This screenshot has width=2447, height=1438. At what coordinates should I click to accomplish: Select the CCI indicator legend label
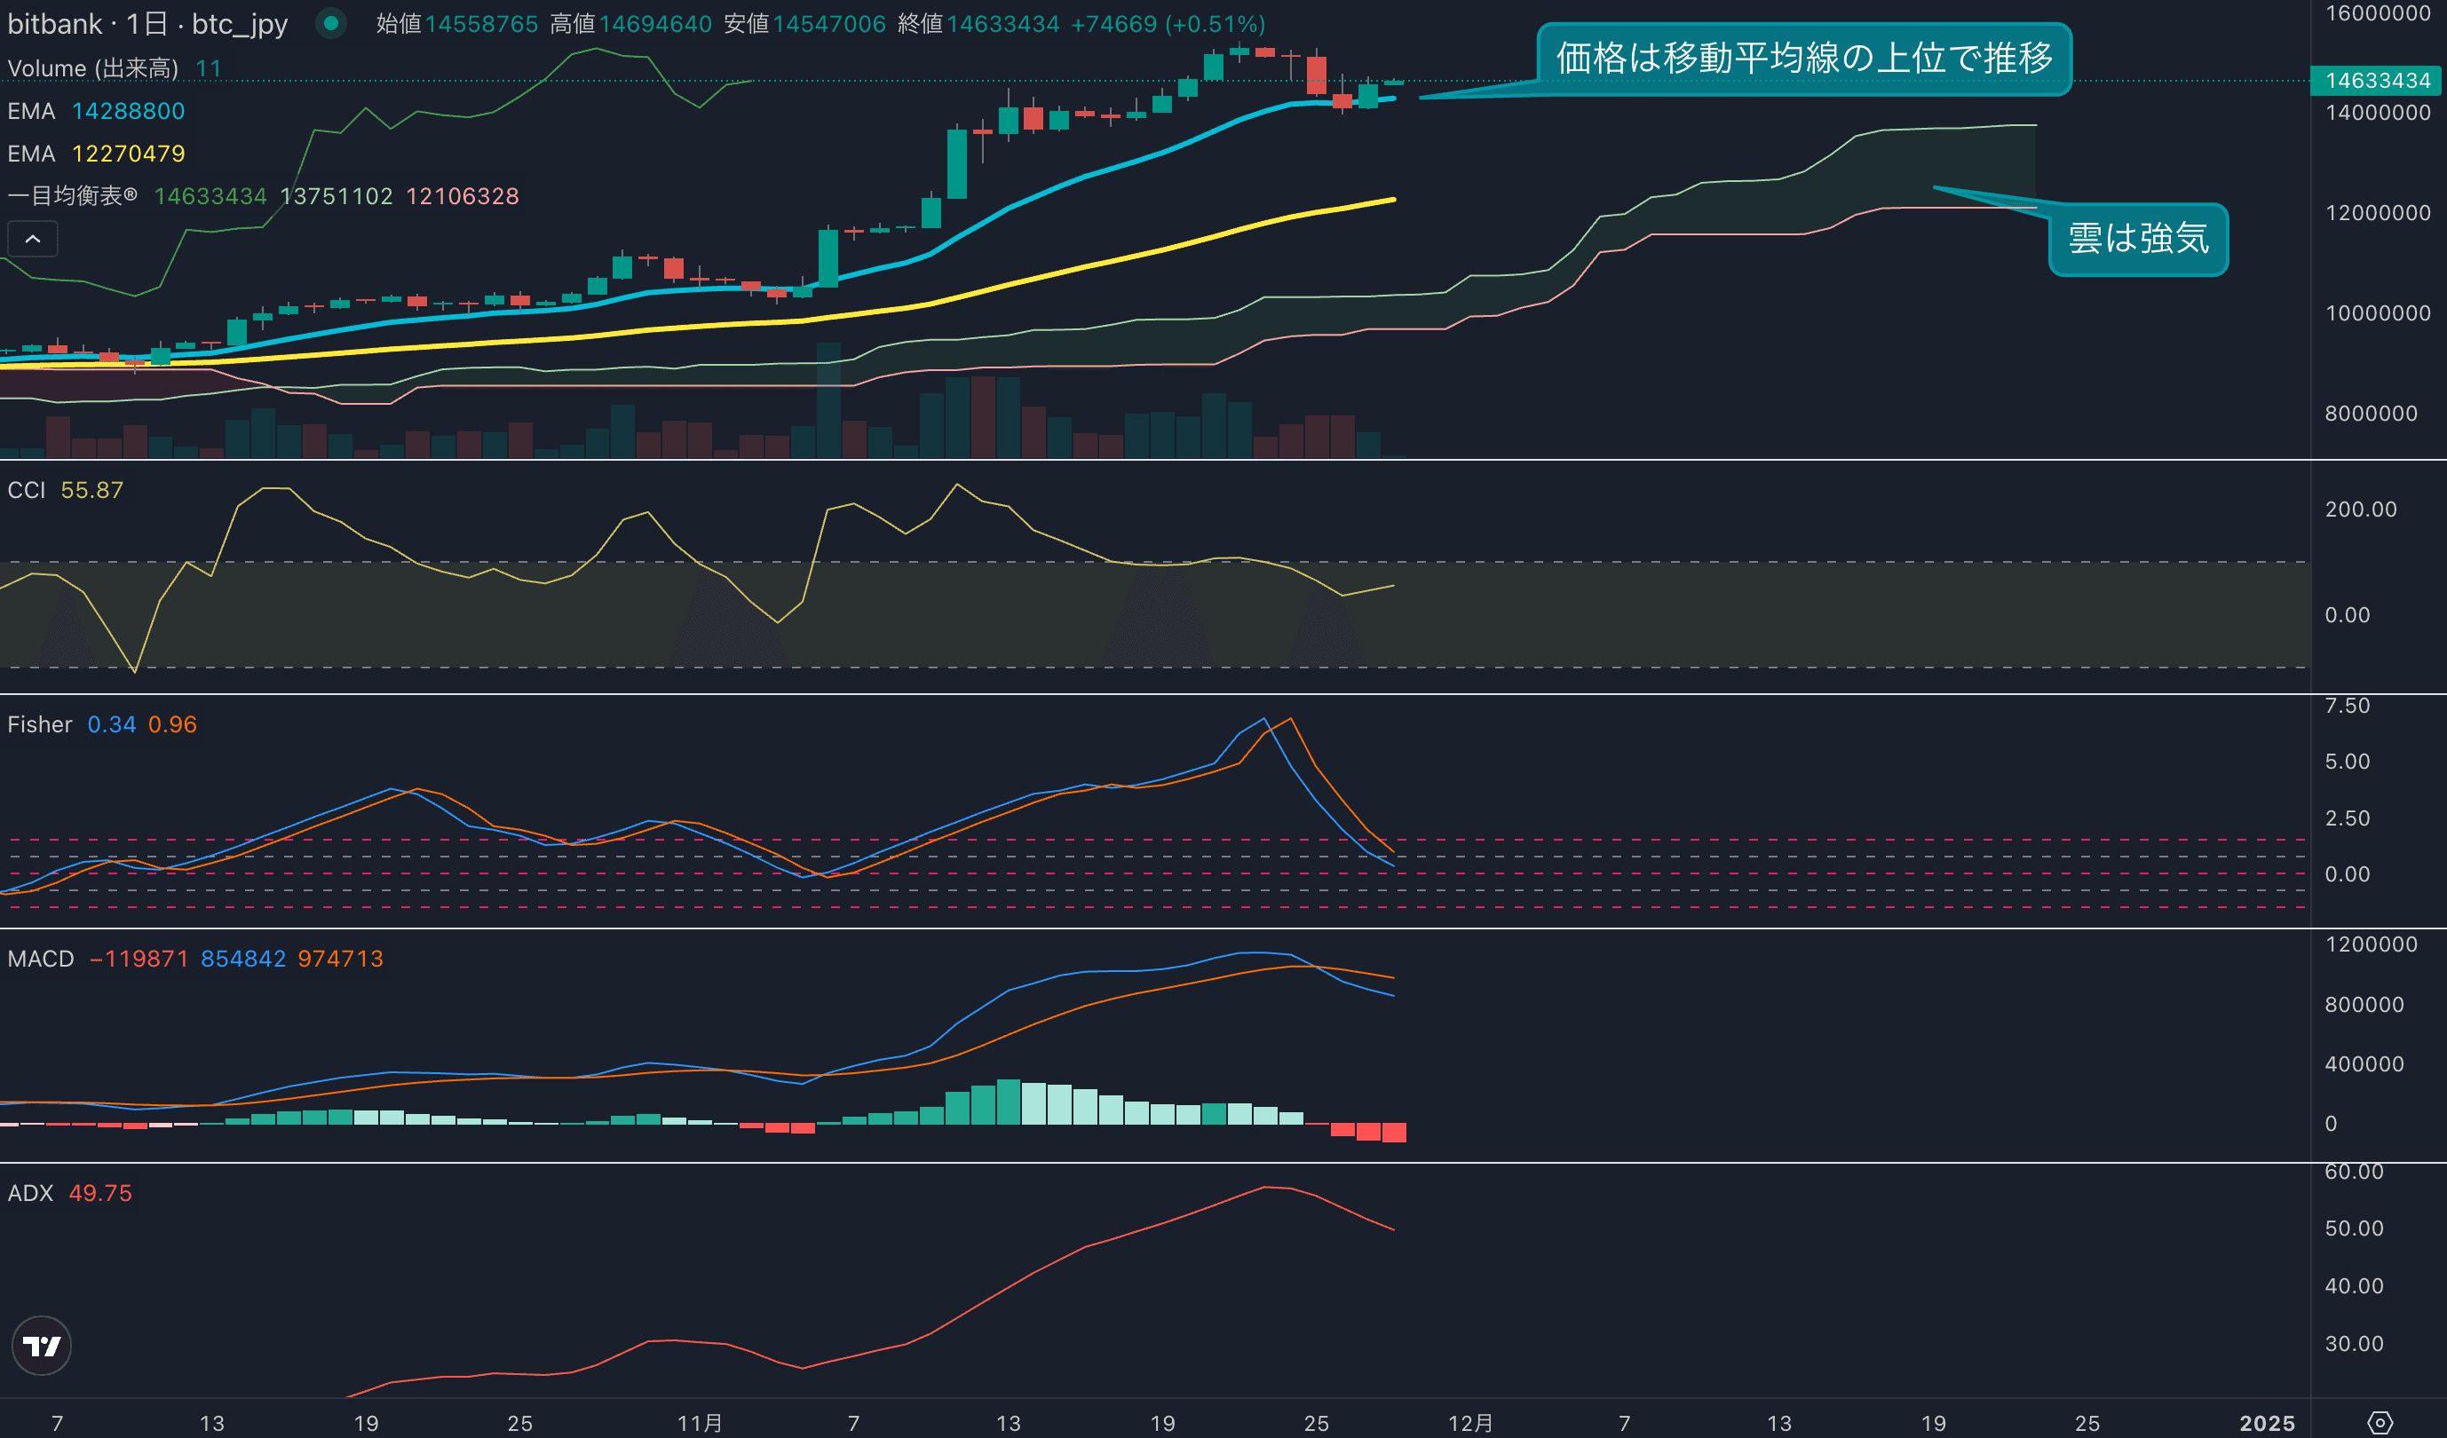[28, 490]
